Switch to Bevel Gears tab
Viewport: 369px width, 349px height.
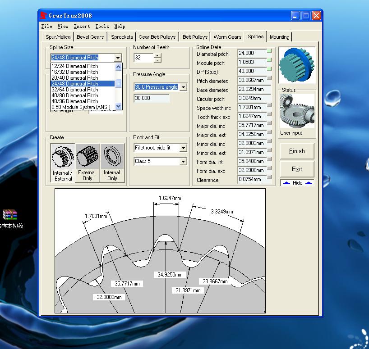coord(90,37)
